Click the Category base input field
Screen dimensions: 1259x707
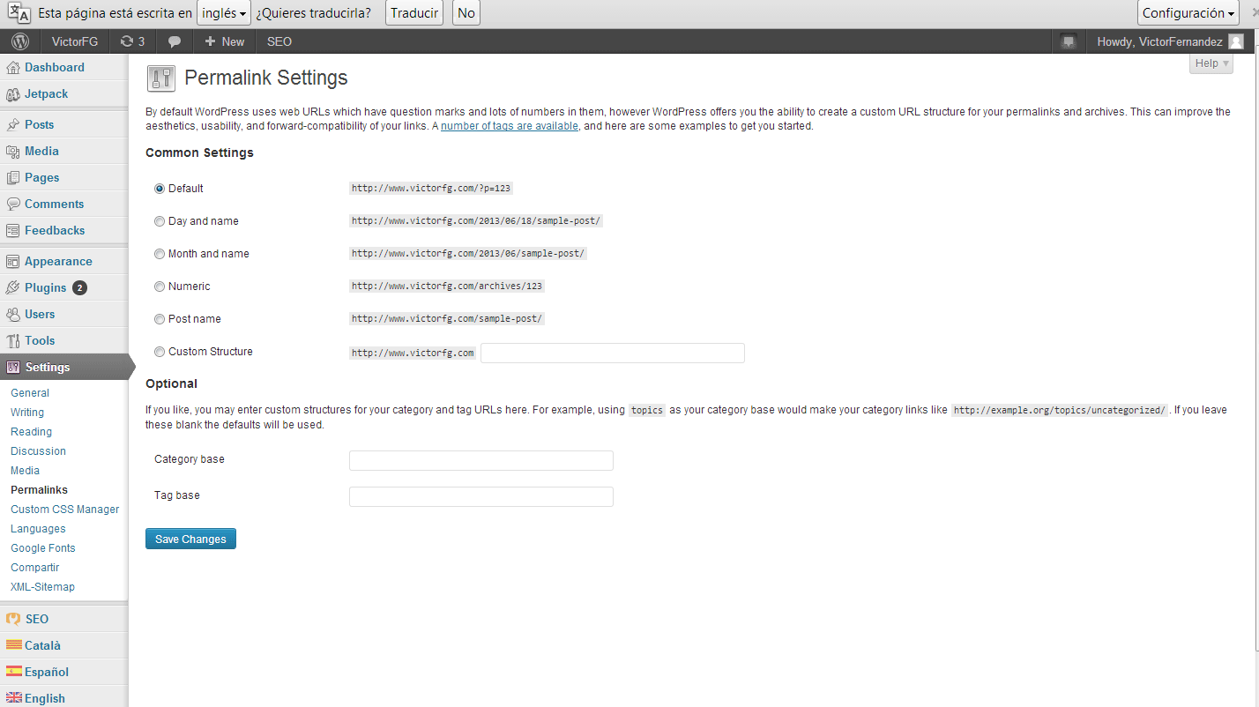(x=481, y=460)
